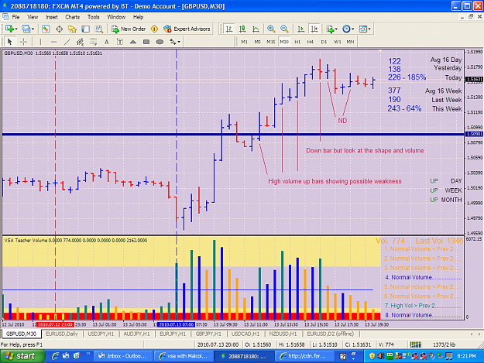The height and width of the screenshot is (363, 484).
Task: Open 'http://cdn.for...' taskbar button
Action: coord(303,356)
